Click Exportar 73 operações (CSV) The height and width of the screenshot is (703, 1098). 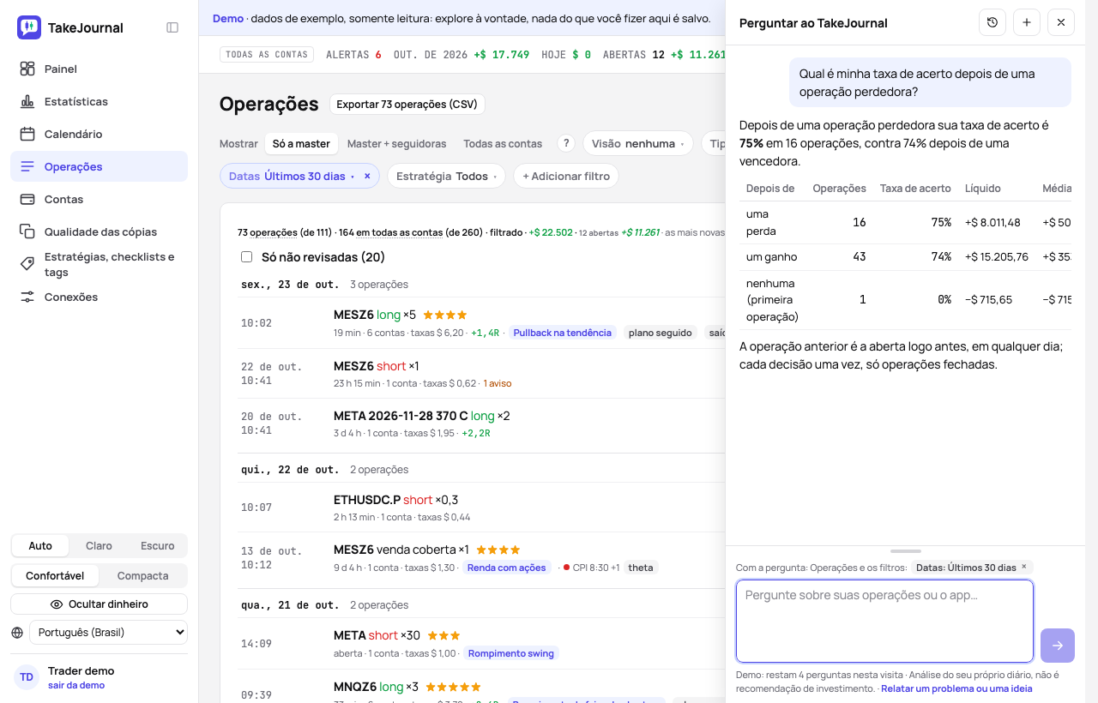click(407, 104)
